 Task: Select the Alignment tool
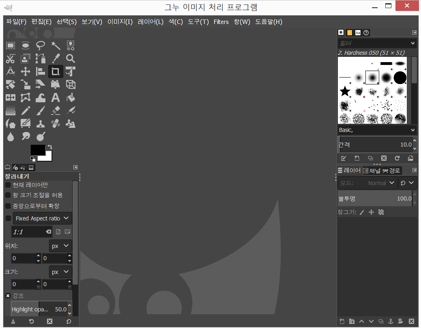pos(41,71)
